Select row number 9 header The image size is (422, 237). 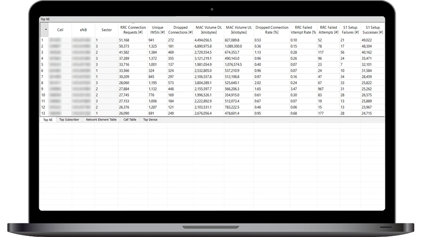[44, 89]
